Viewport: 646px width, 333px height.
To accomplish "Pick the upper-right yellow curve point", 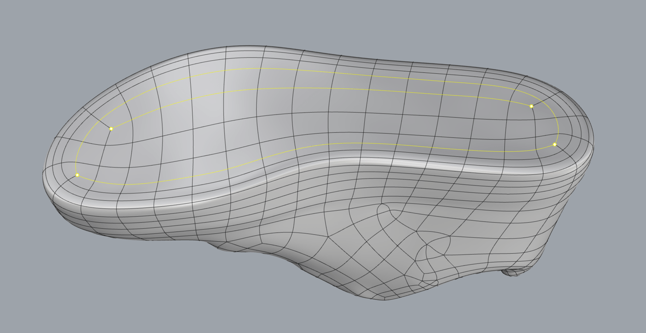I will click(x=531, y=106).
